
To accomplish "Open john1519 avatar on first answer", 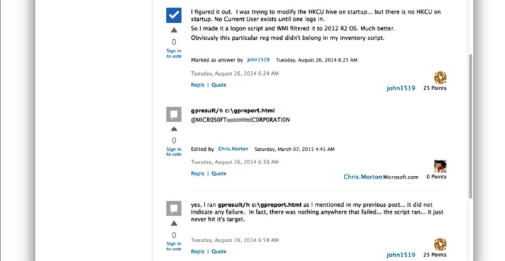I will [440, 78].
